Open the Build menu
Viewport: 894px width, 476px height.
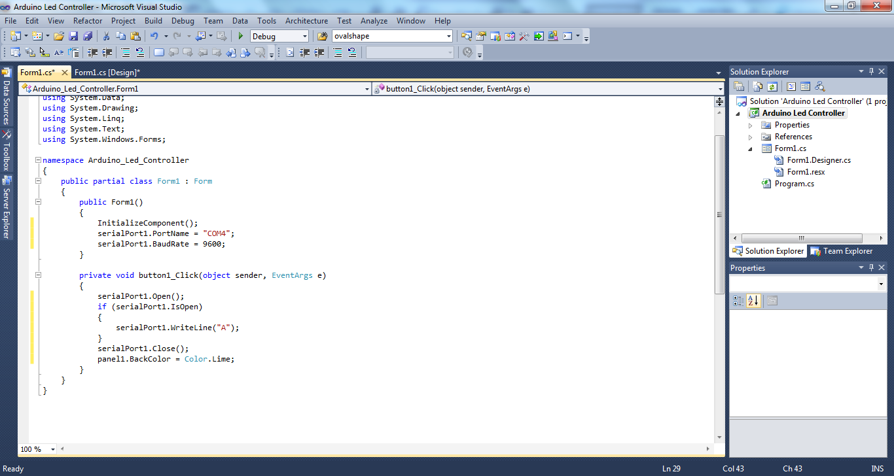coord(153,21)
